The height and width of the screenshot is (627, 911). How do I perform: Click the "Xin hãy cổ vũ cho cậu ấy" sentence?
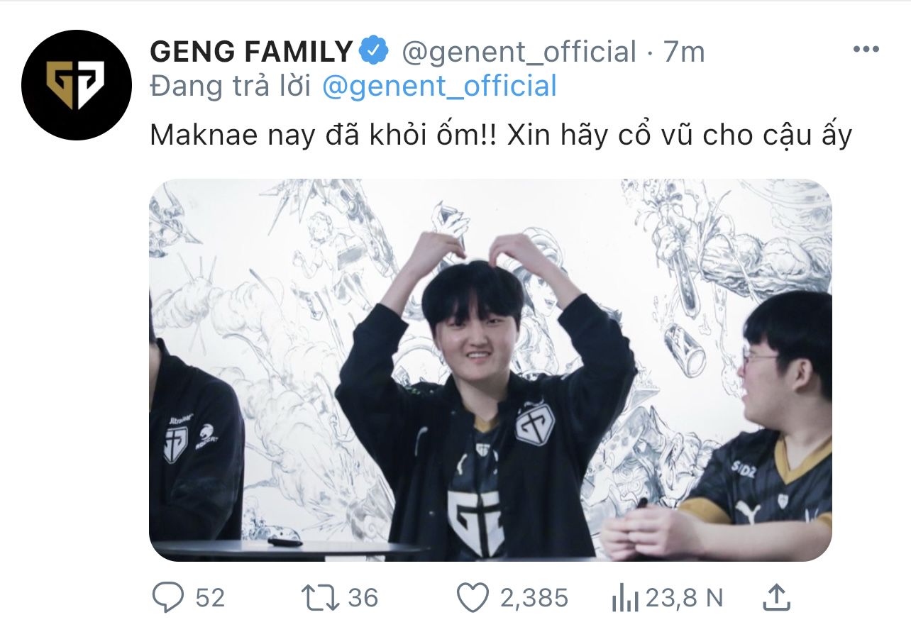(680, 135)
